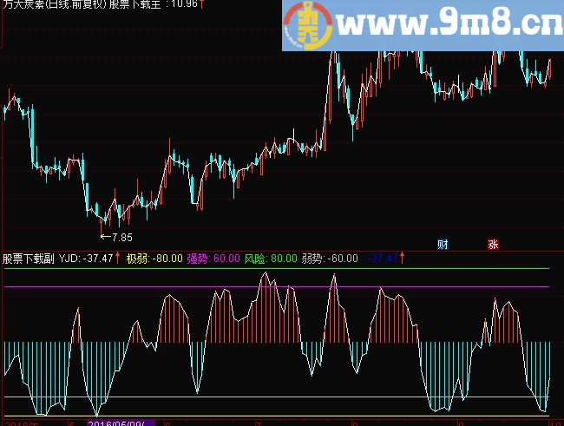Screen dimensions: 564x426
Task: Click the highlighted 2016/05 date marker
Action: [x=121, y=423]
